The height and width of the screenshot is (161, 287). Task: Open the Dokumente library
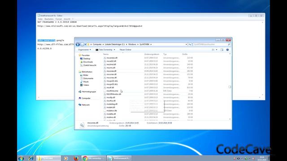(x=88, y=78)
